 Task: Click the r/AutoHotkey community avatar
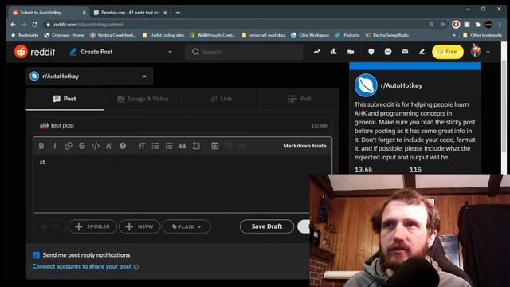click(366, 85)
